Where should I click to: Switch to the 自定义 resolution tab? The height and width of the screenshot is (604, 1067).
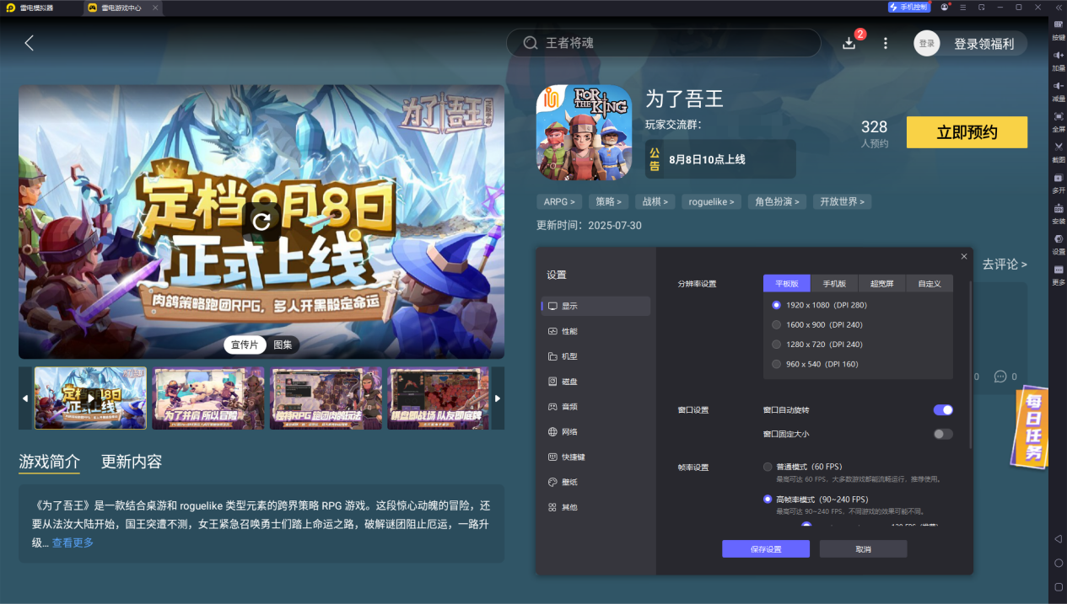click(x=930, y=284)
